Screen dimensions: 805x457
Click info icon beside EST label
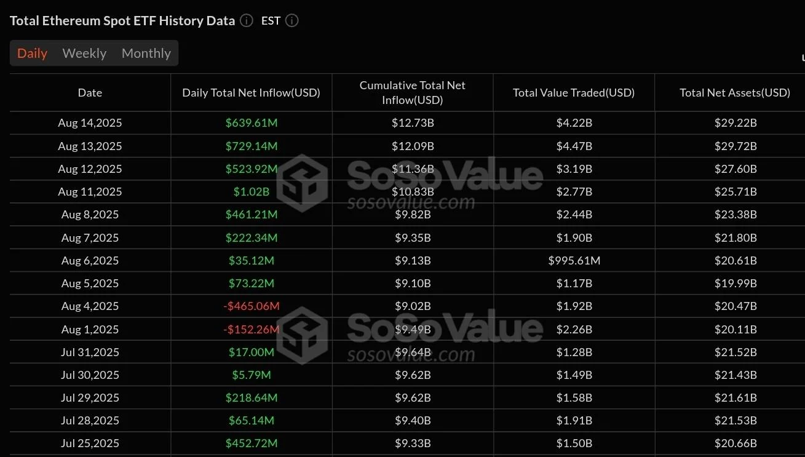coord(292,20)
